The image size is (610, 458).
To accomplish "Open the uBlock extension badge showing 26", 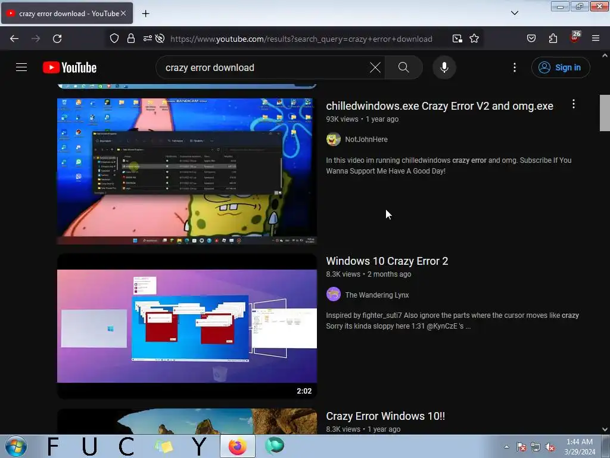I will 575,38.
